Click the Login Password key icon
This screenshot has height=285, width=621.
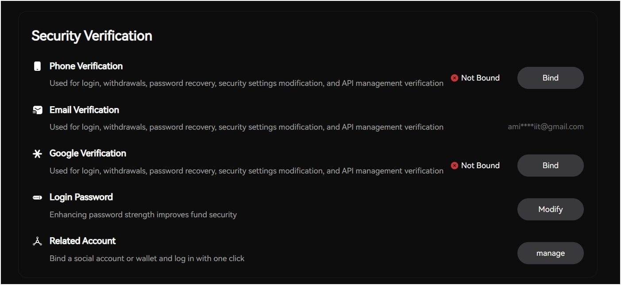click(38, 197)
